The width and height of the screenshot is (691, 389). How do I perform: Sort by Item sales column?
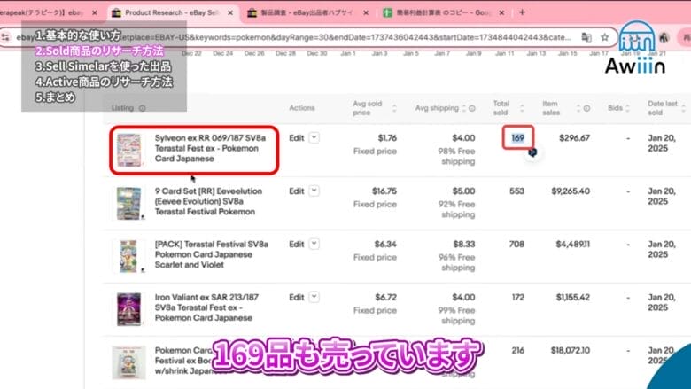pos(578,108)
